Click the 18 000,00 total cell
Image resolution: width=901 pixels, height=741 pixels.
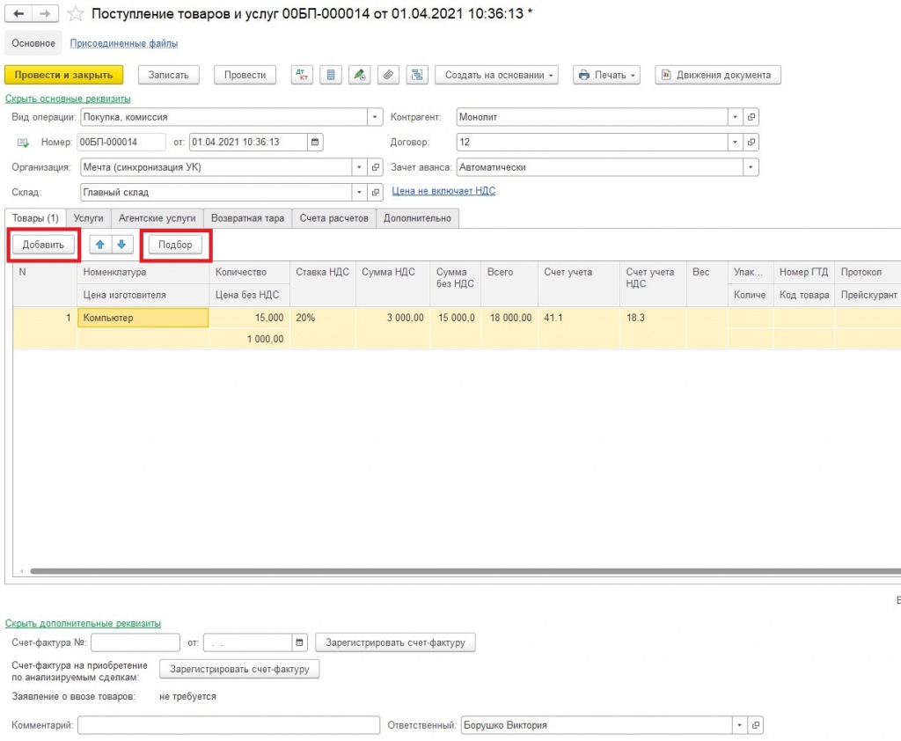click(x=509, y=318)
